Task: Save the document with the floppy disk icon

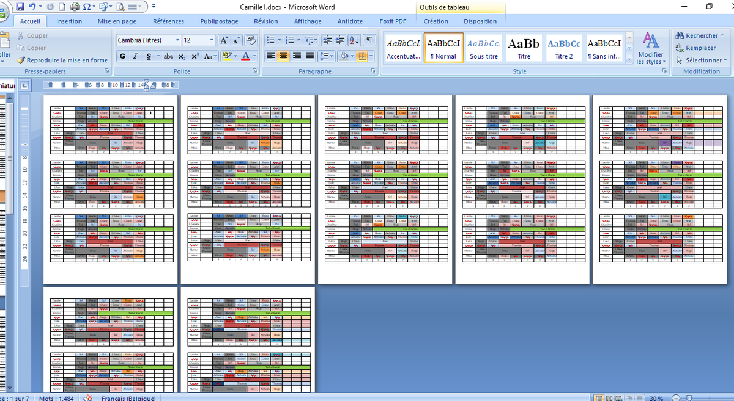Action: pos(20,7)
